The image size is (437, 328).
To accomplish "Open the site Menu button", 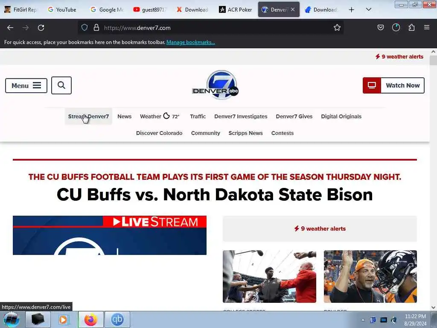I will 26,85.
